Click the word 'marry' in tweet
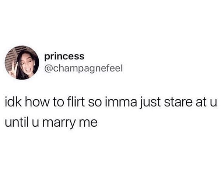This screenshot has height=194, width=221. [x=59, y=123]
